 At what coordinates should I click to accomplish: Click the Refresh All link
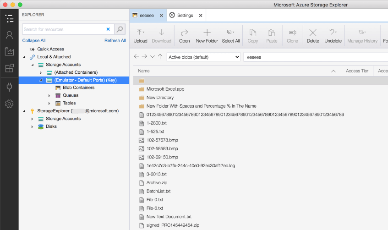[x=115, y=41]
